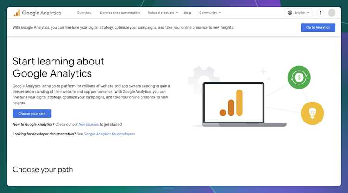Click the 'Start learning about Google Analytics' heading
The image size is (348, 193).
point(58,67)
